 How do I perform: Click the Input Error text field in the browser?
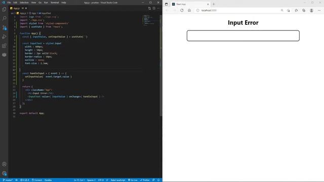(x=243, y=36)
